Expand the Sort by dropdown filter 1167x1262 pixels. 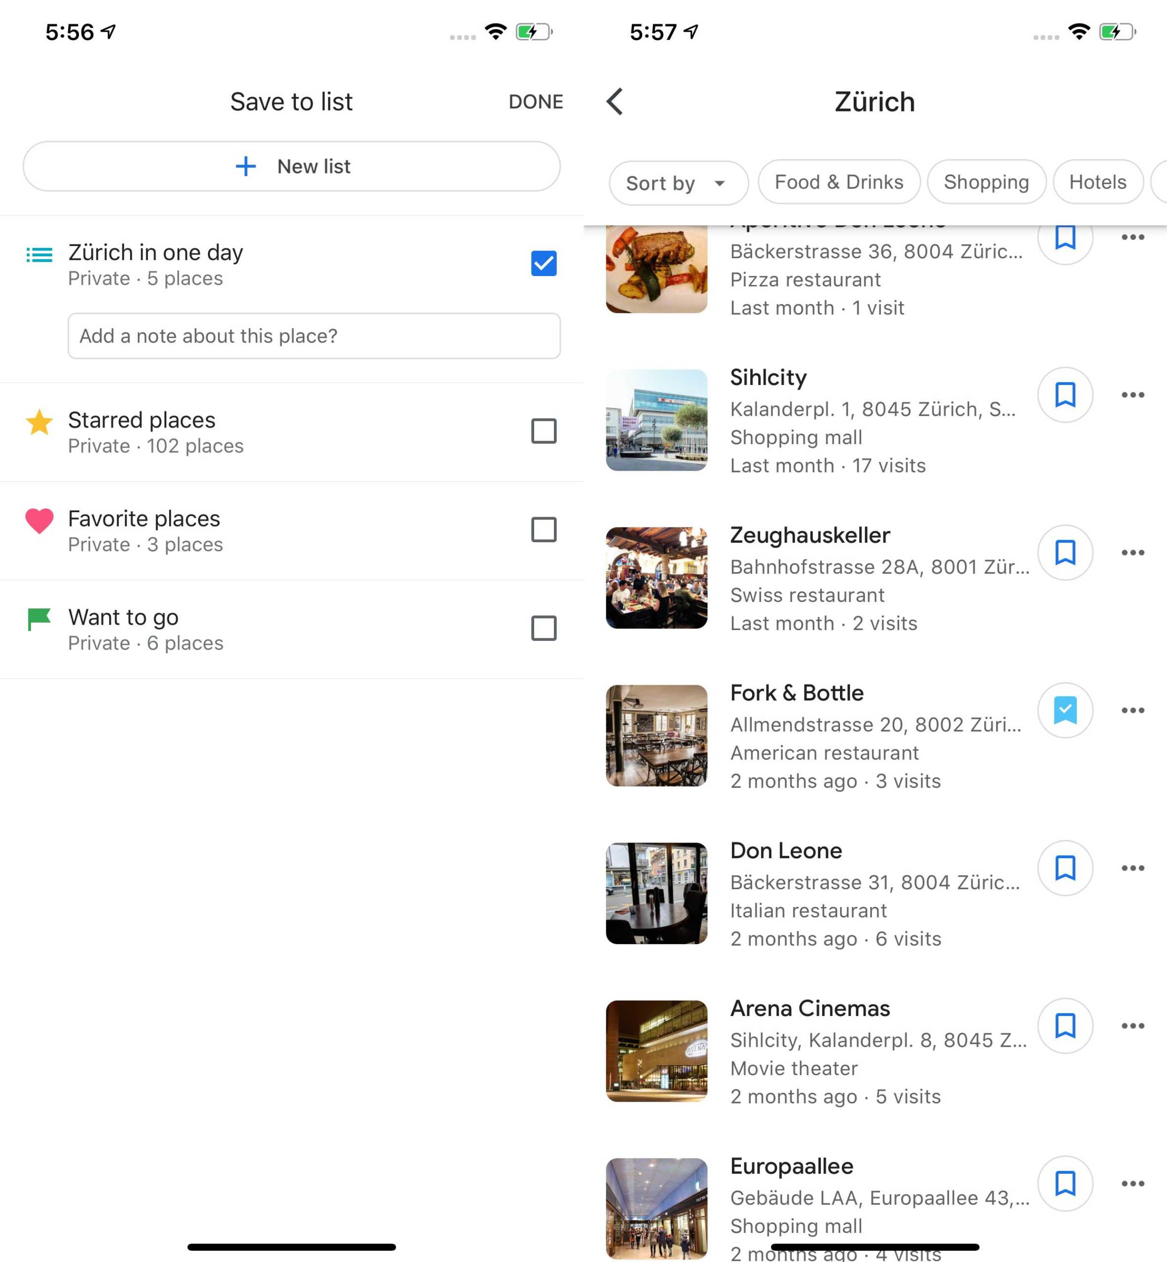[675, 181]
